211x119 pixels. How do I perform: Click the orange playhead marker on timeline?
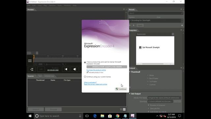pyautogui.click(x=34, y=57)
